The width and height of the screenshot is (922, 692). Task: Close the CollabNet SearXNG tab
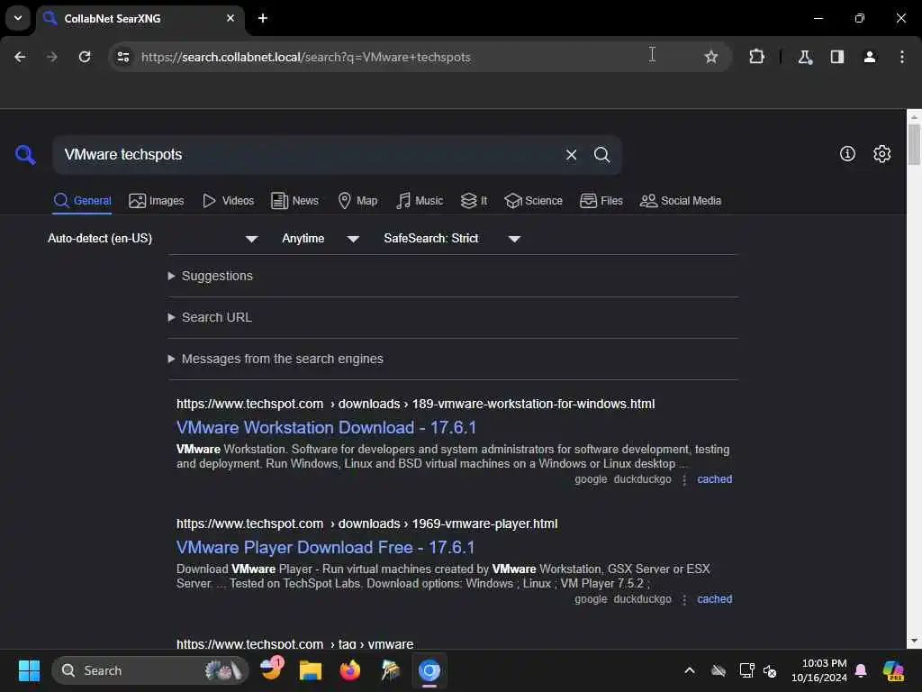coord(230,18)
